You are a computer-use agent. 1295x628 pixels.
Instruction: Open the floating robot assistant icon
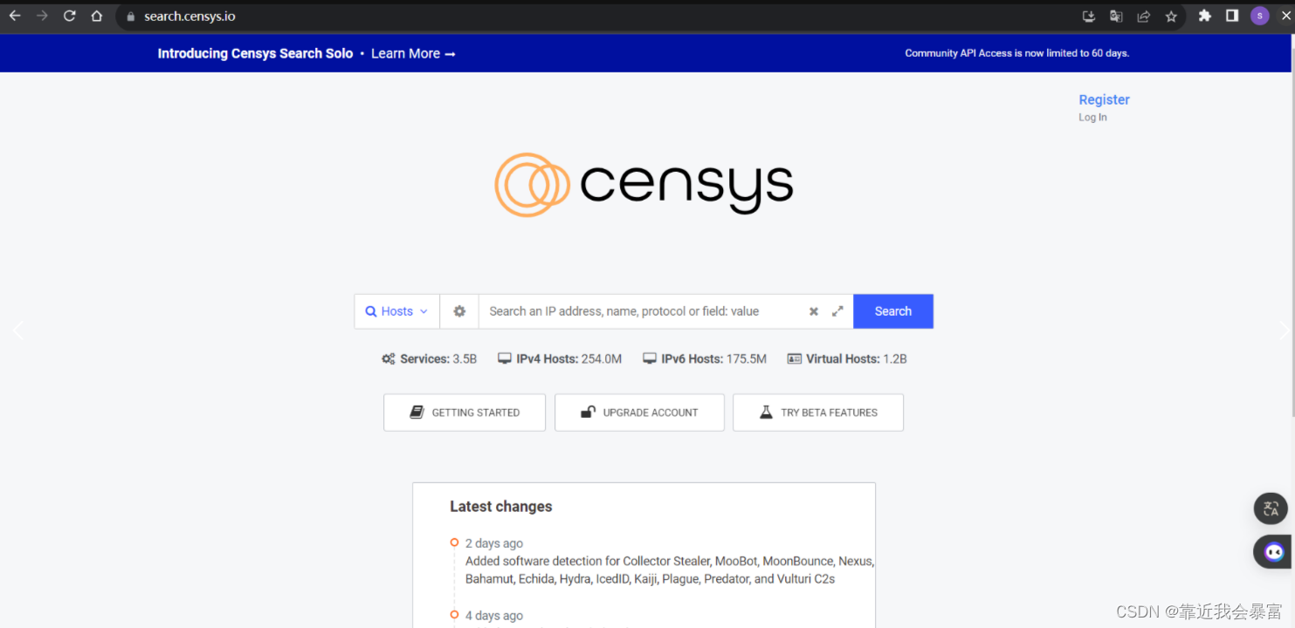point(1273,552)
